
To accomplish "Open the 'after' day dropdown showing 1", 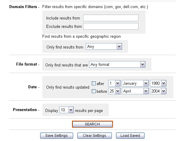I will [x=114, y=84].
